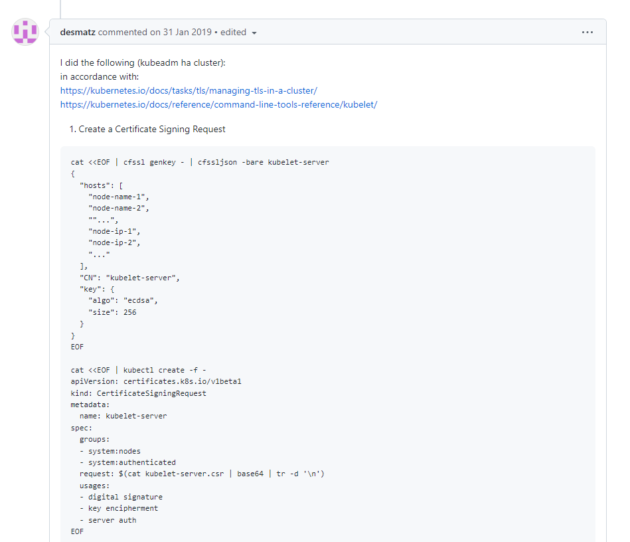Viewport: 630px width, 542px height.
Task: Click the desmatz user avatar
Action: coord(25,32)
